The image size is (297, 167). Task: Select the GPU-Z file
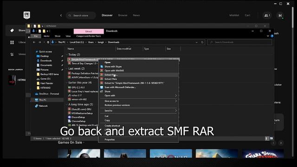[78, 88]
